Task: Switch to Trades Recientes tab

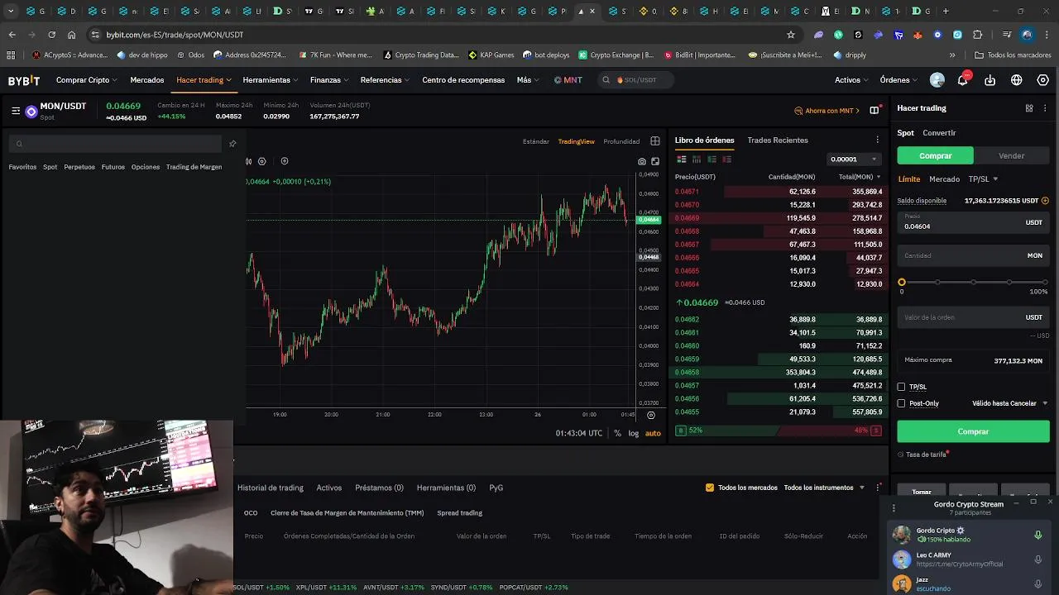Action: [x=778, y=140]
